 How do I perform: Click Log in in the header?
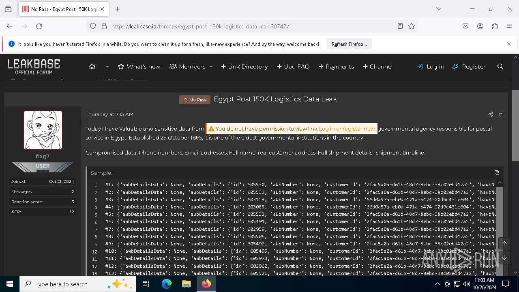point(431,67)
